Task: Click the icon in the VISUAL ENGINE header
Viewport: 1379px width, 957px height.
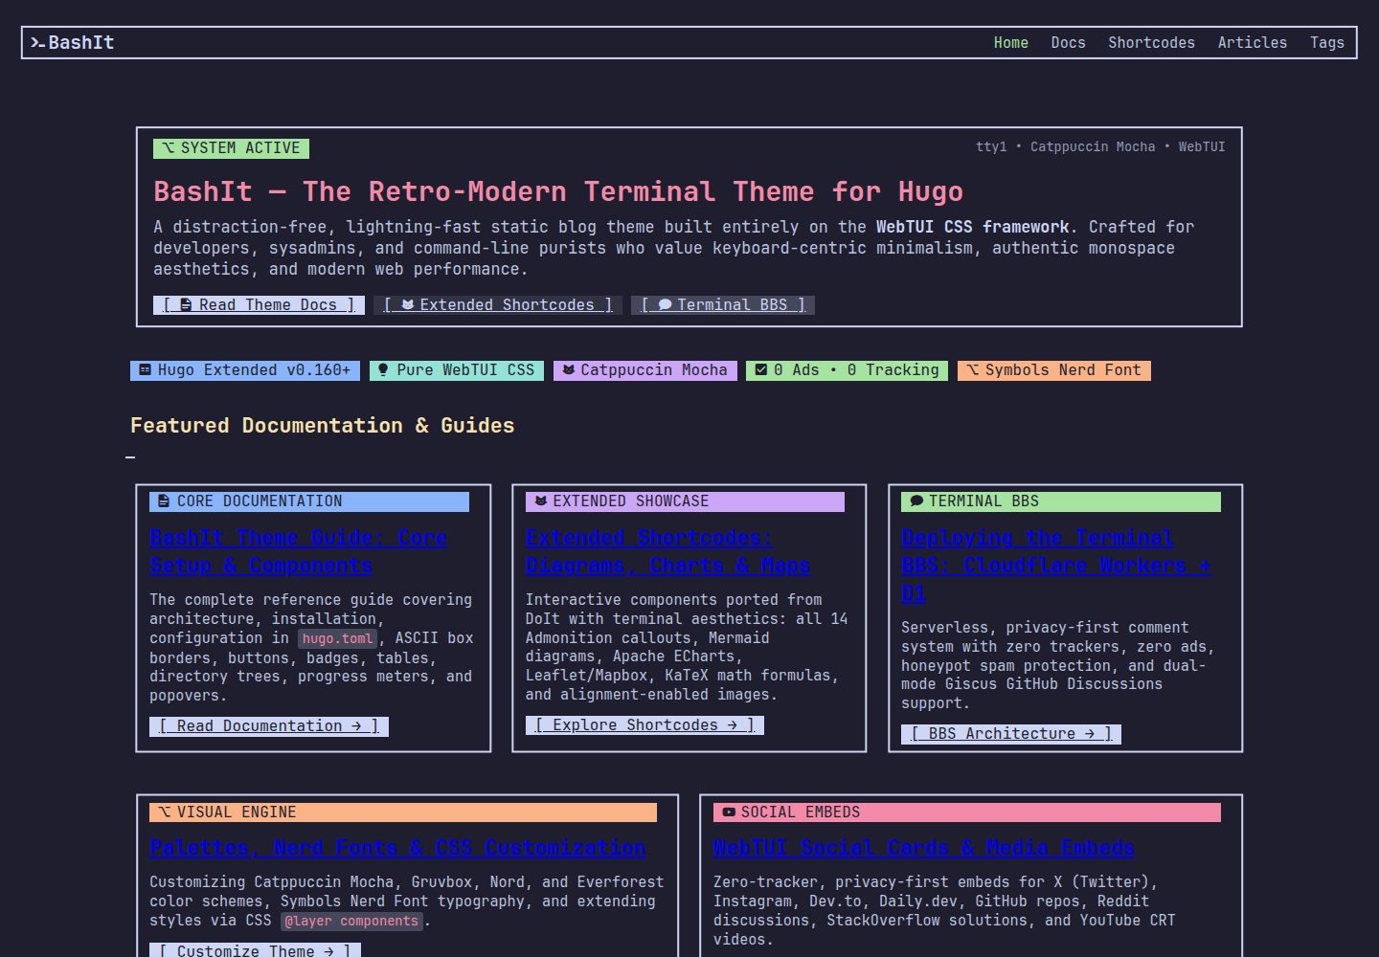Action: point(164,812)
